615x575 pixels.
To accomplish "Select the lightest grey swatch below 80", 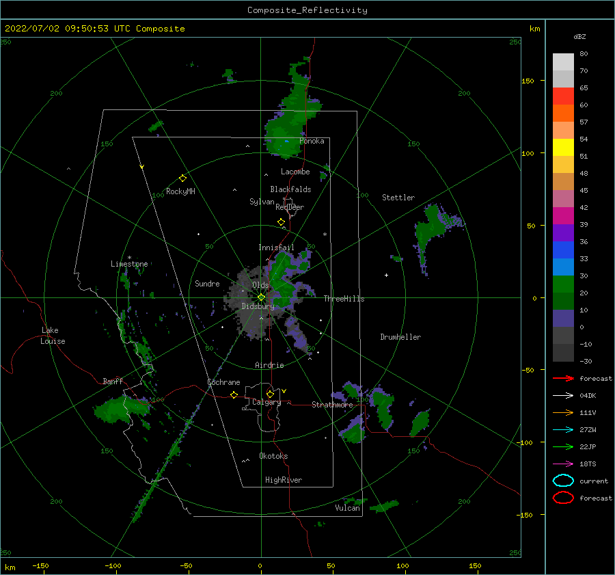I will (563, 62).
